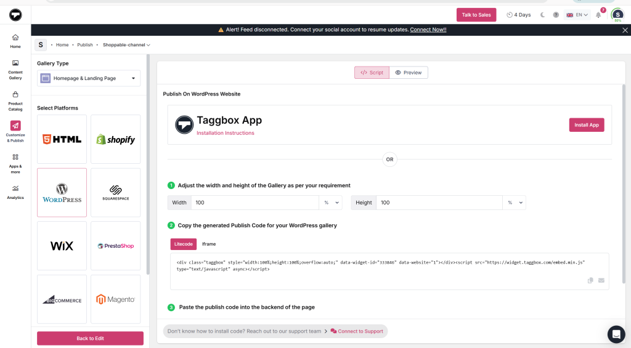Click the main content vertical scrollbar
This screenshot has height=348, width=631.
[624, 184]
